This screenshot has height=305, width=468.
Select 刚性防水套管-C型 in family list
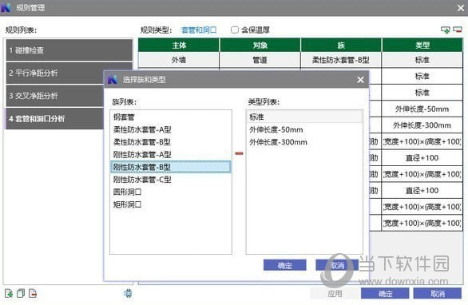click(171, 180)
